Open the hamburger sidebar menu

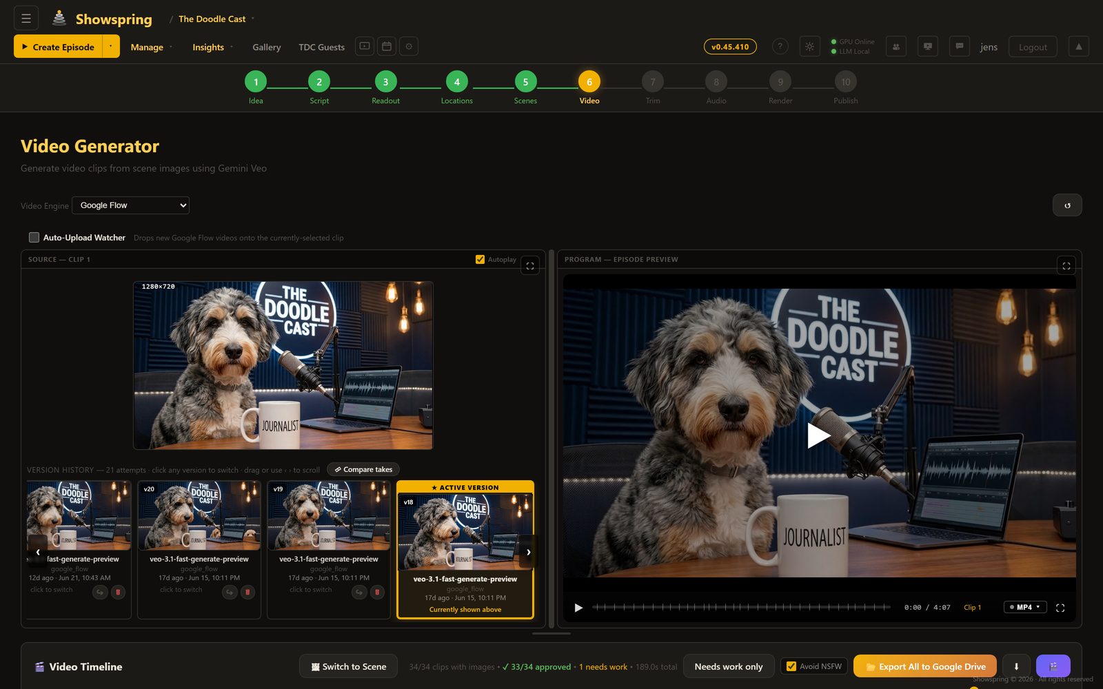(x=26, y=19)
